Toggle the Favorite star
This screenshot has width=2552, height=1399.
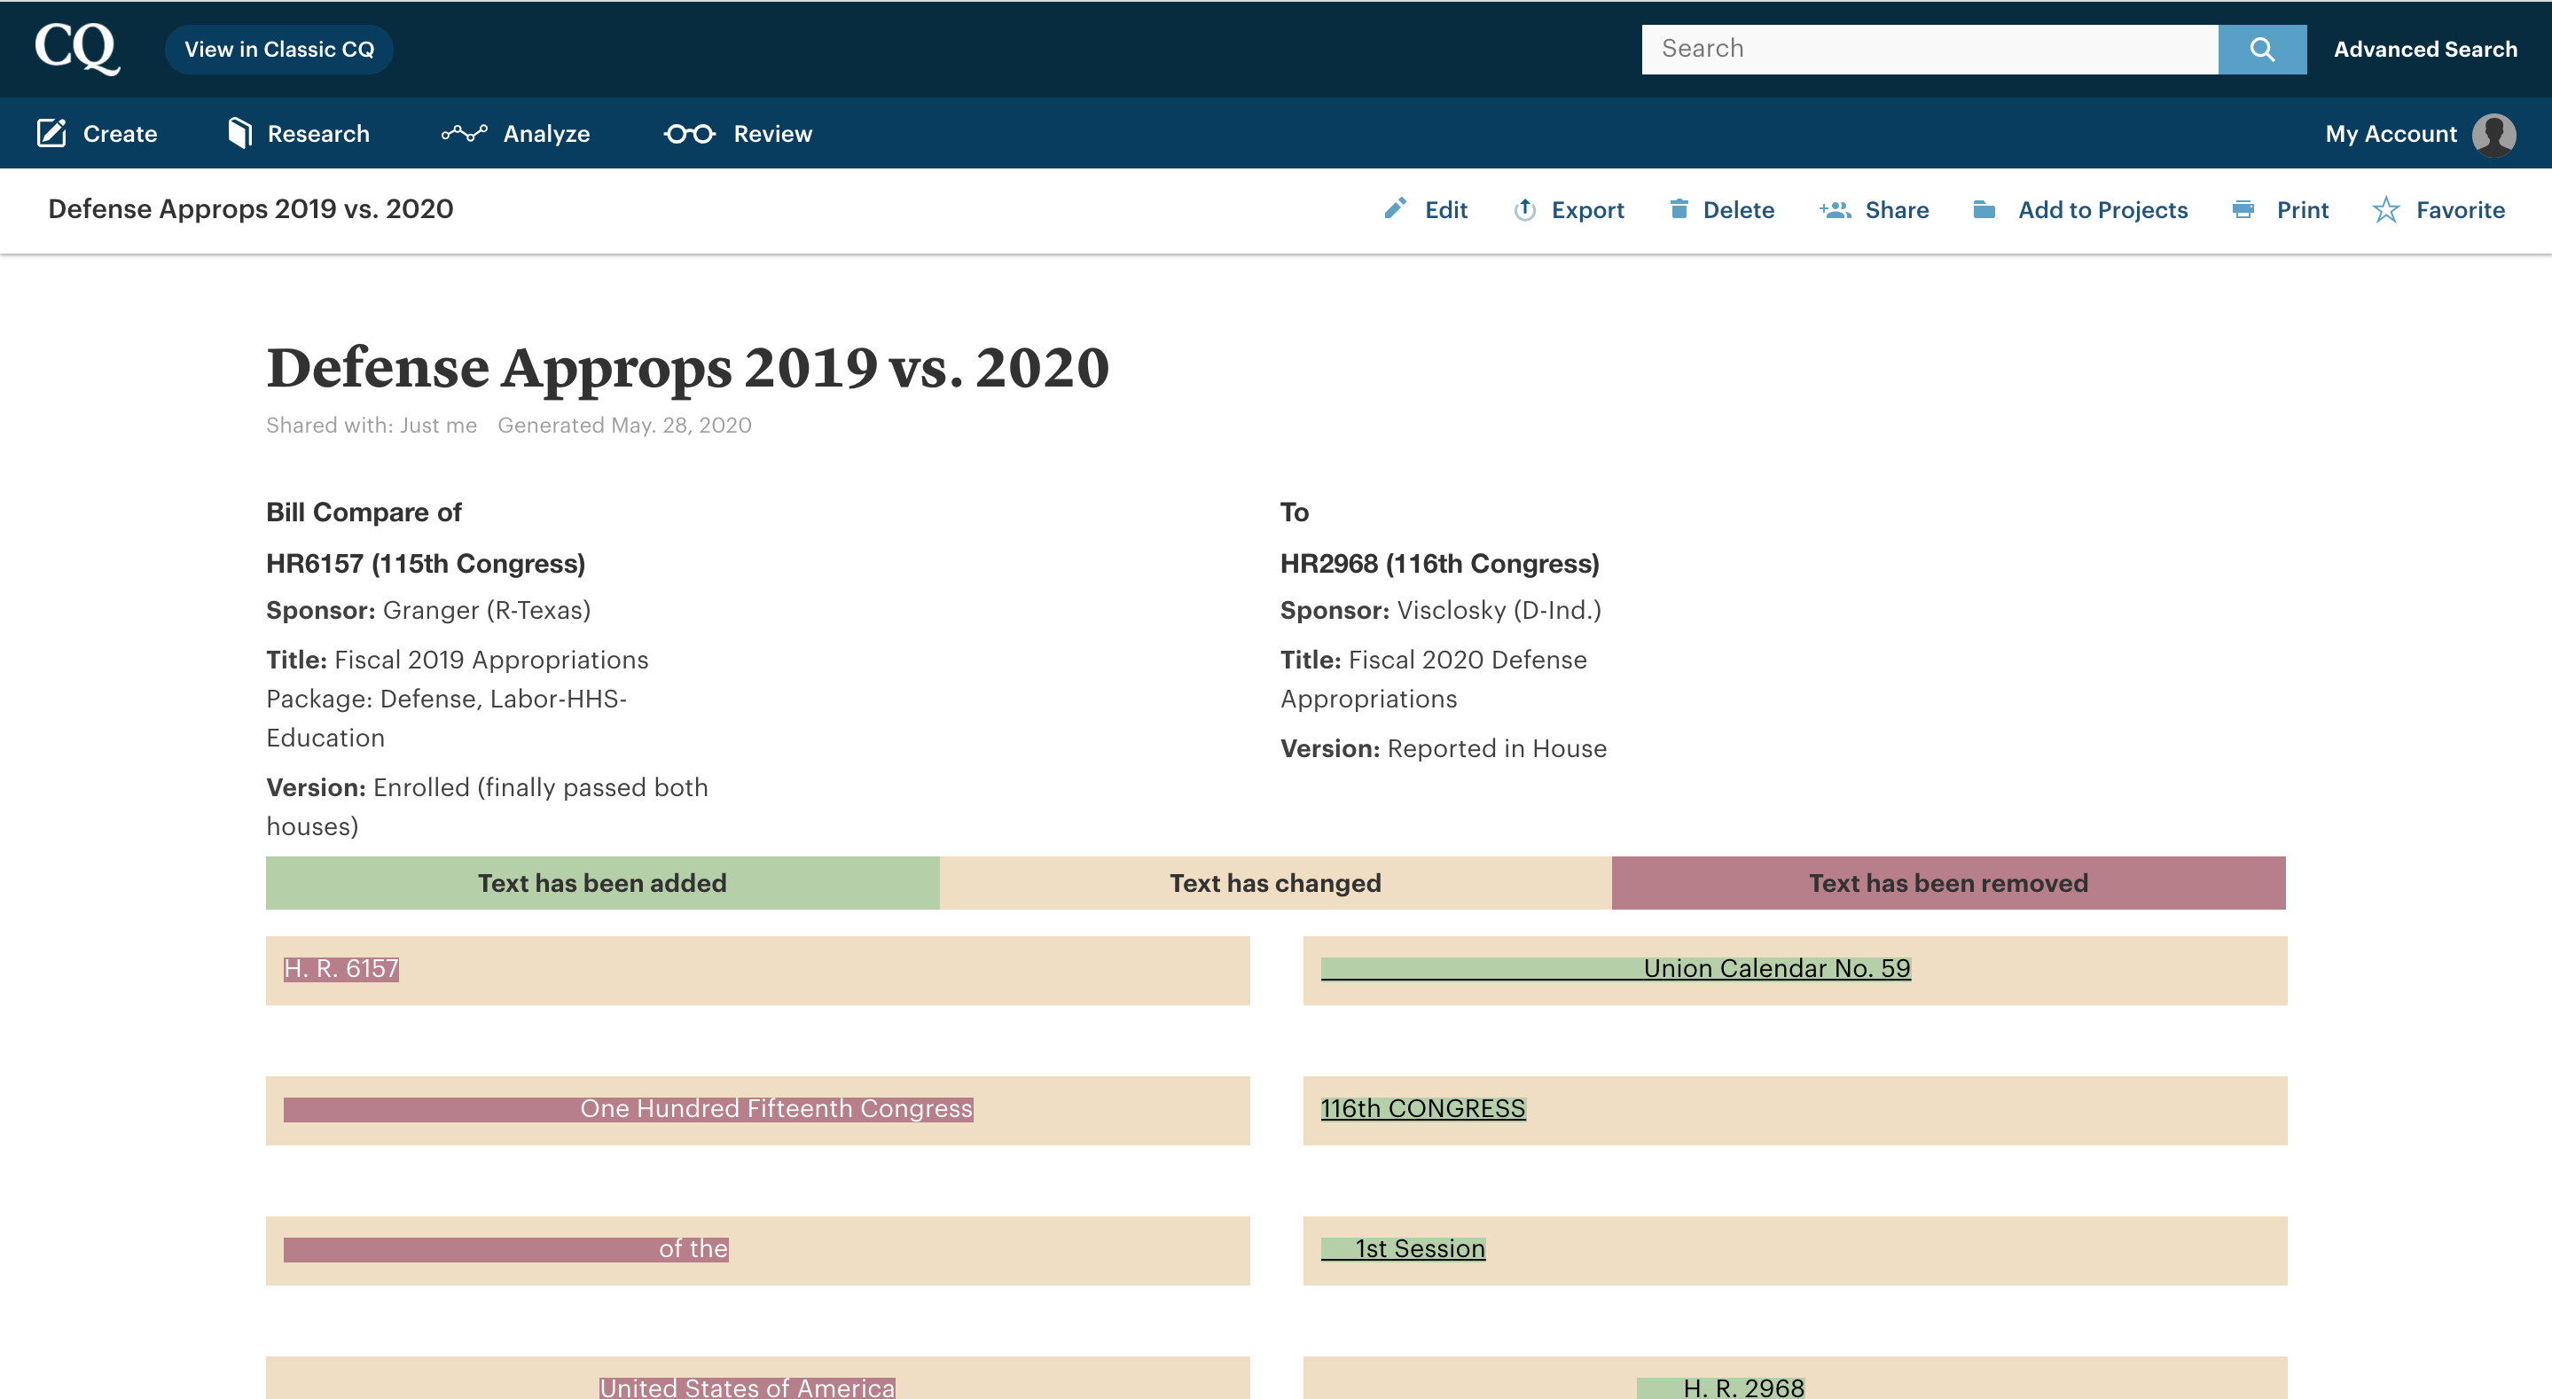point(2385,209)
